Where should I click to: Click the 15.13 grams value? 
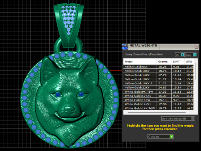(x=162, y=100)
